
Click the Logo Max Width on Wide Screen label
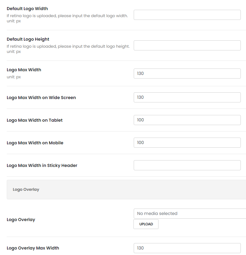[x=41, y=98]
